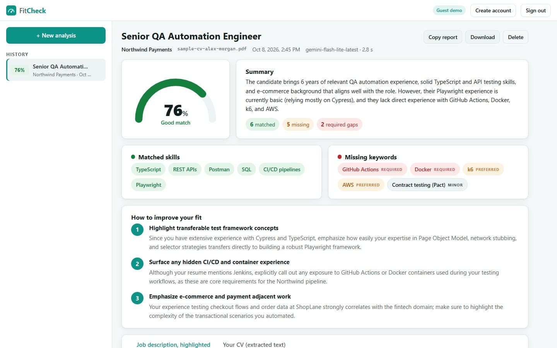Start a New analysis
Image resolution: width=557 pixels, height=348 pixels.
56,35
